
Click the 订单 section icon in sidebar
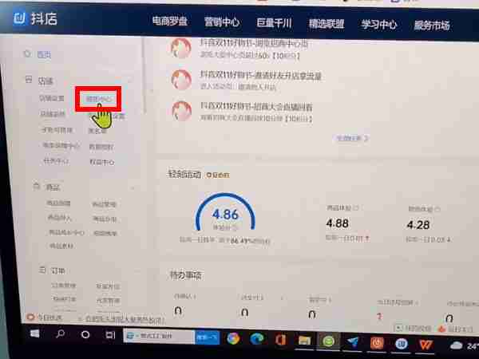(x=42, y=270)
